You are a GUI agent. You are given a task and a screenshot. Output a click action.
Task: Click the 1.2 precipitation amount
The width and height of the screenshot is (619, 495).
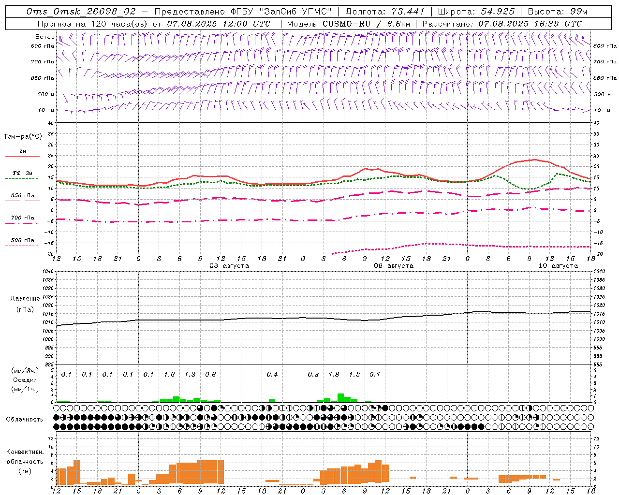pos(354,374)
